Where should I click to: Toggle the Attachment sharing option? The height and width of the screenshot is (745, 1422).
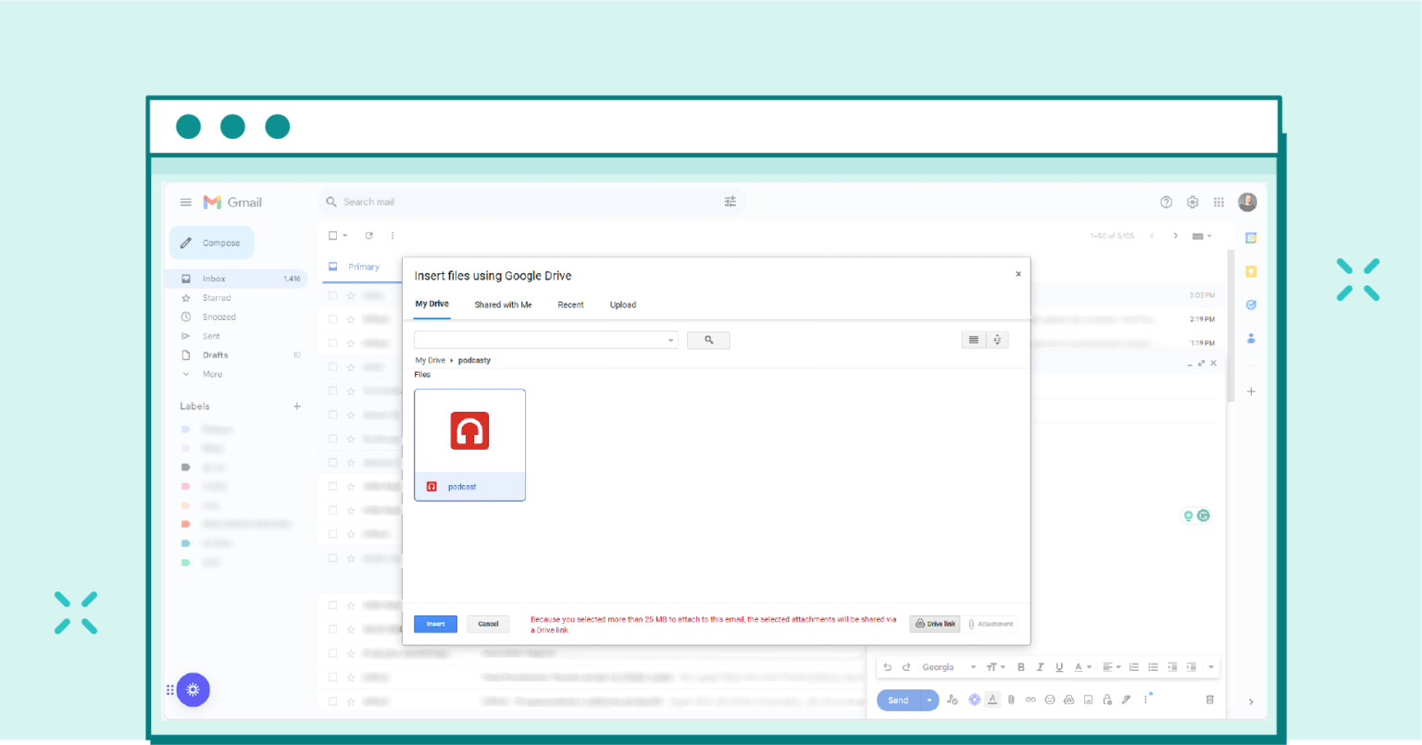pyautogui.click(x=991, y=624)
